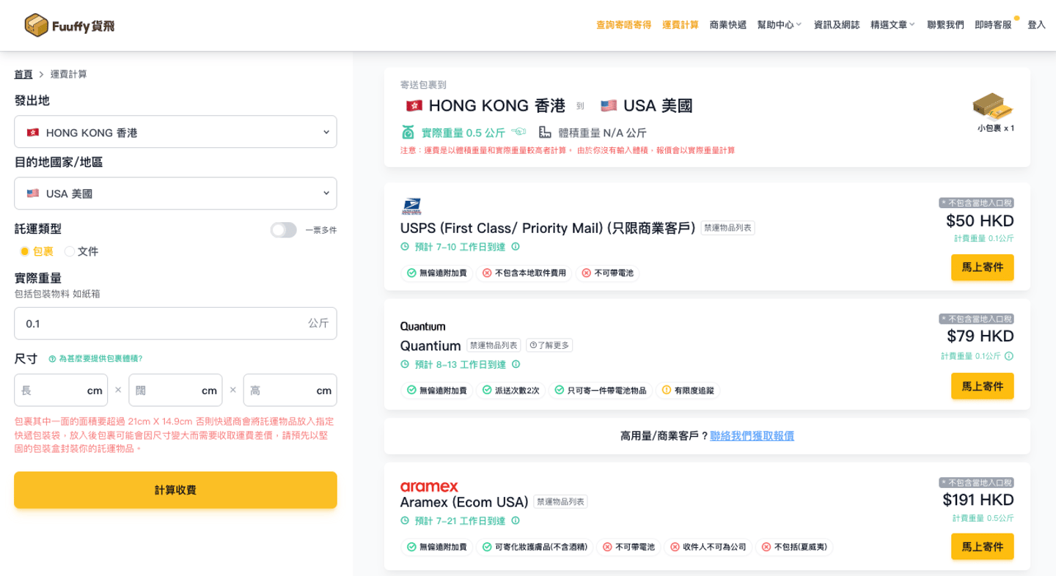This screenshot has height=576, width=1056.
Task: Select the 包裹 radio option
Action: pos(25,251)
